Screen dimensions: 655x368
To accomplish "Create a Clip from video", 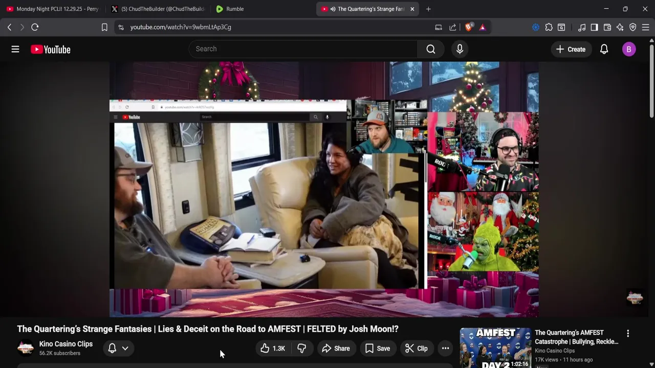I will [416, 349].
